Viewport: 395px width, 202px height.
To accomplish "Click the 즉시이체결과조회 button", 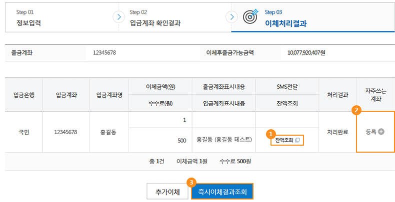I will pos(222,192).
